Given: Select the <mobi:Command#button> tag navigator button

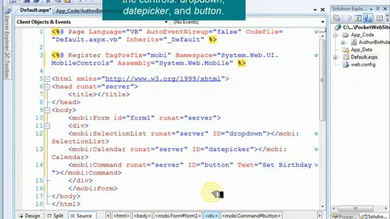Looking at the screenshot, I should tap(251, 216).
